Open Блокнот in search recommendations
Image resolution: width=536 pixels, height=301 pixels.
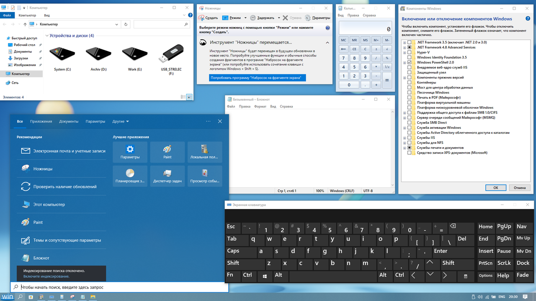click(x=62, y=258)
